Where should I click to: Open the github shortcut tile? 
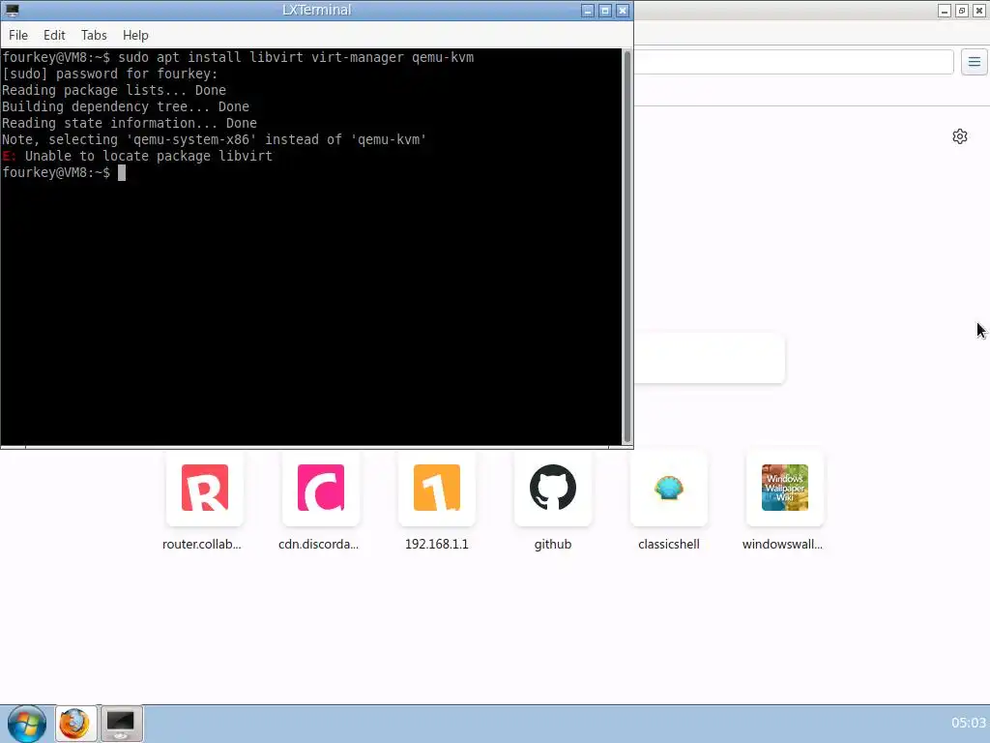click(x=553, y=488)
